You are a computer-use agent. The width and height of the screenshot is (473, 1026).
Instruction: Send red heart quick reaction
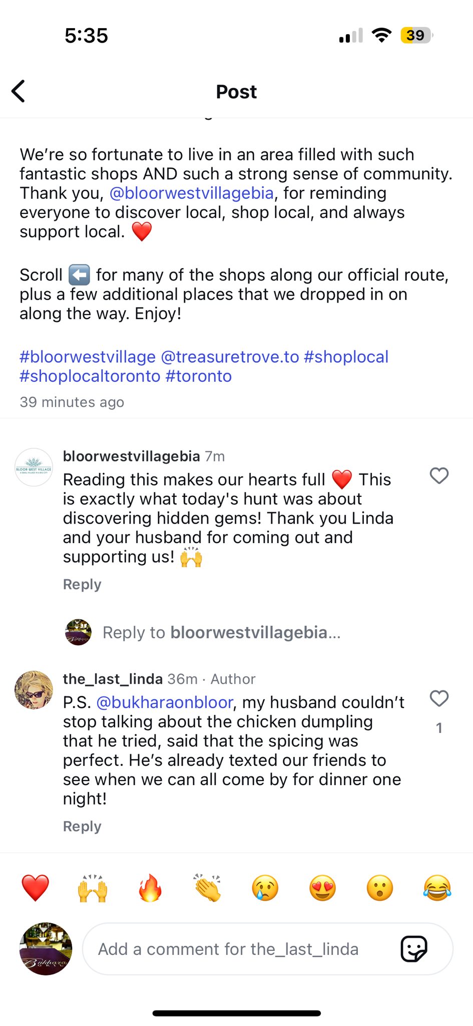point(36,888)
